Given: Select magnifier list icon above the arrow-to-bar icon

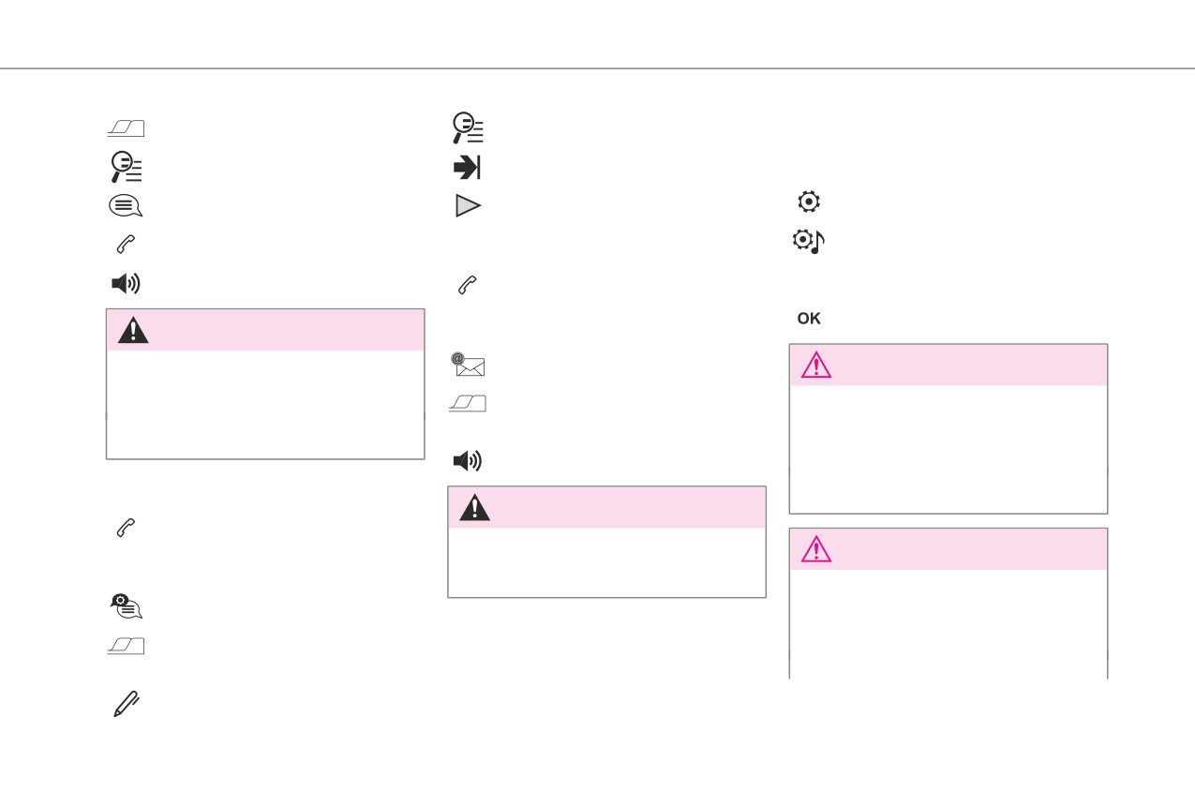Looking at the screenshot, I should point(468,127).
